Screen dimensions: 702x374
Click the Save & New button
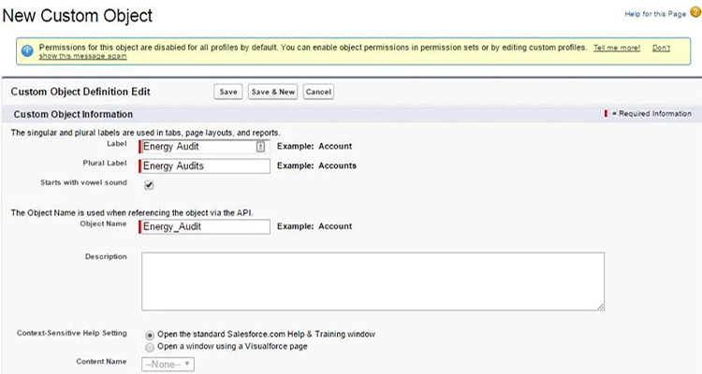click(272, 92)
